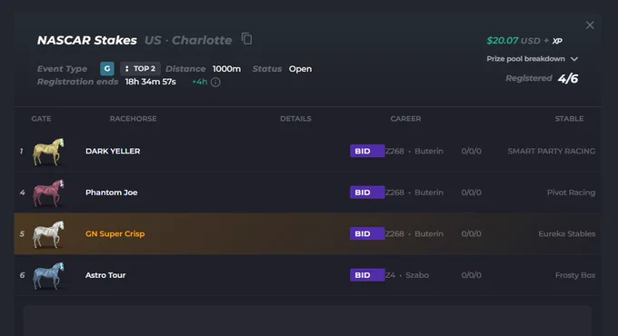View Eureka Stables stable
Image resolution: width=618 pixels, height=336 pixels.
tap(567, 233)
